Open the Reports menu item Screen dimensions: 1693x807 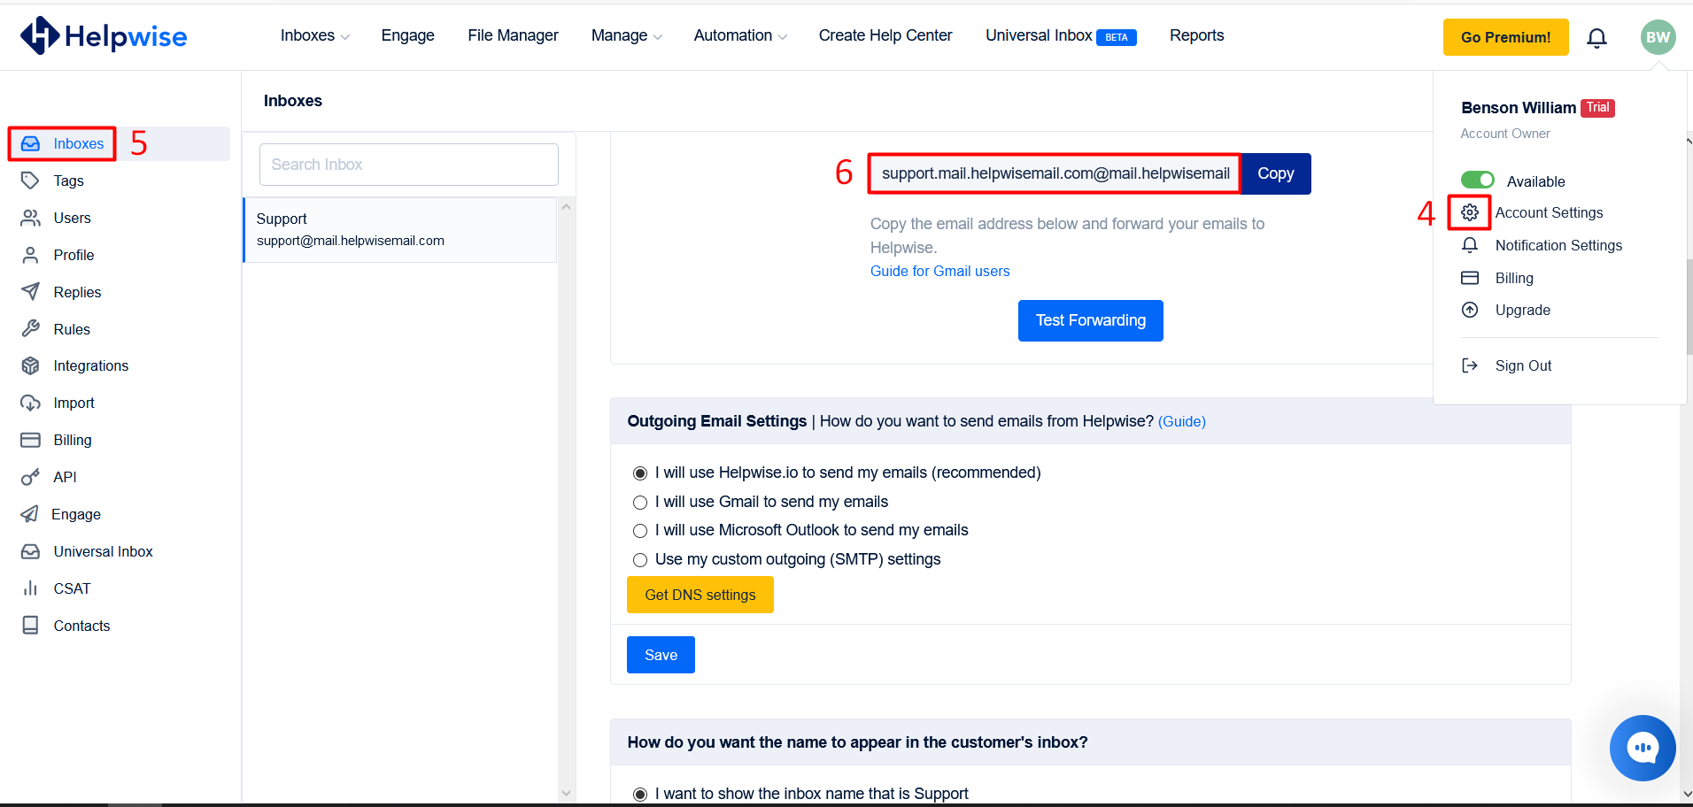tap(1196, 35)
